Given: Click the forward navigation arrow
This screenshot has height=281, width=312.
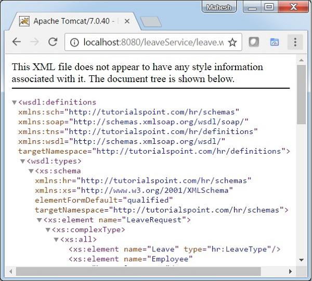Looking at the screenshot, I should pos(35,42).
